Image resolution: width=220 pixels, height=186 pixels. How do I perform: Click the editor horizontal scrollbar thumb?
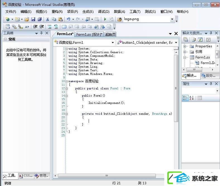click(x=107, y=176)
